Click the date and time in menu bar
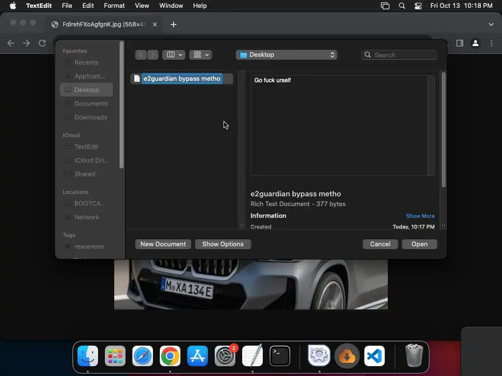Image resolution: width=502 pixels, height=376 pixels. [461, 6]
